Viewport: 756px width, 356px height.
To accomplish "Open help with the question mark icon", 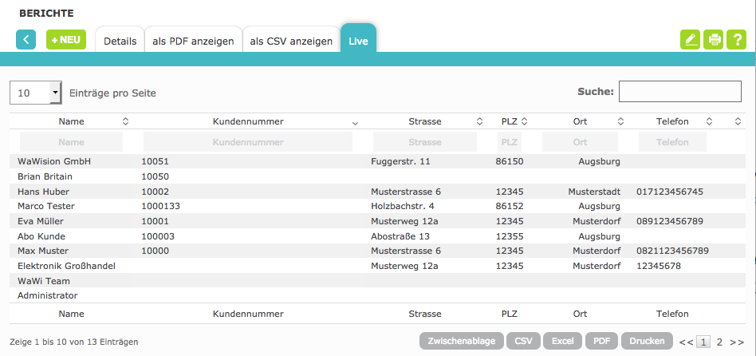I will coord(736,40).
